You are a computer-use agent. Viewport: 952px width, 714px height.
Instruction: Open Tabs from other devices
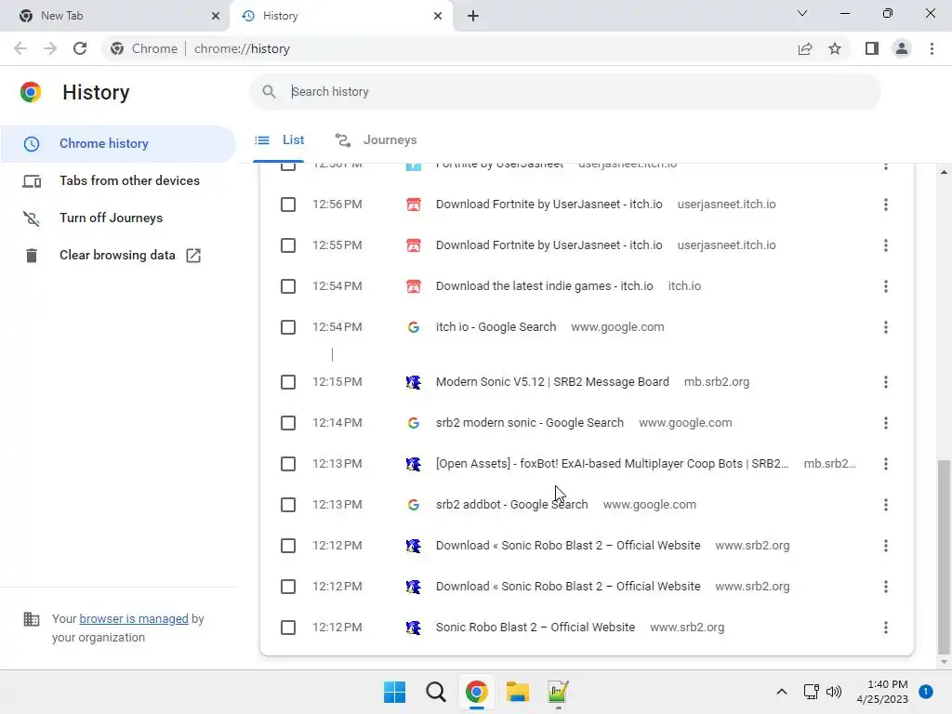point(118,181)
